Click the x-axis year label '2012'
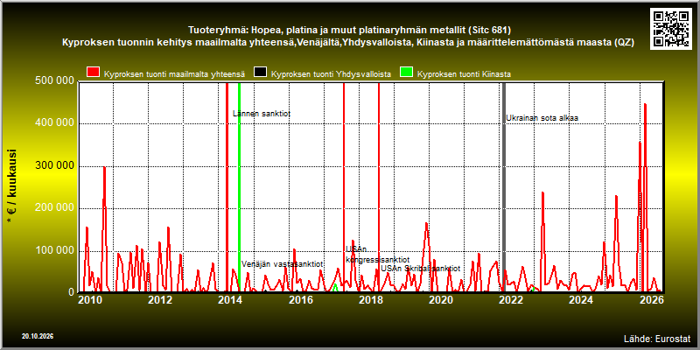Viewport: 700px width, 350px height. (x=160, y=300)
